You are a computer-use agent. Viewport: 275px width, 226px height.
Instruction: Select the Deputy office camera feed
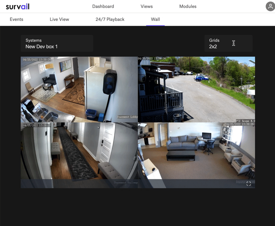point(196,155)
